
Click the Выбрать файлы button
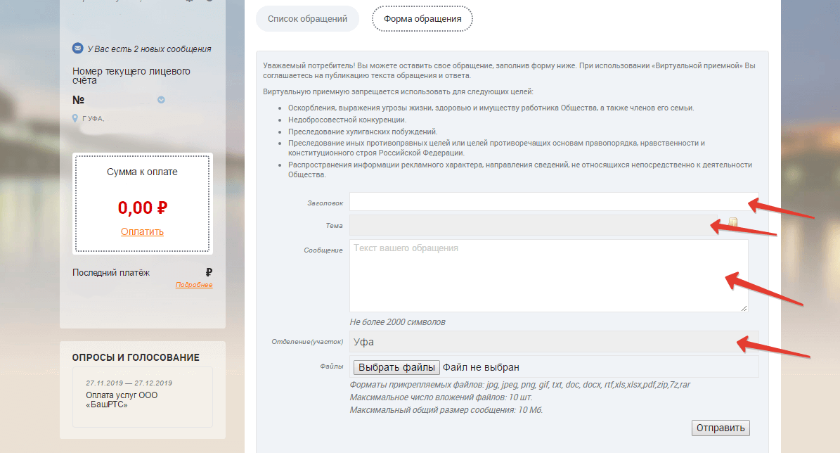tap(396, 367)
